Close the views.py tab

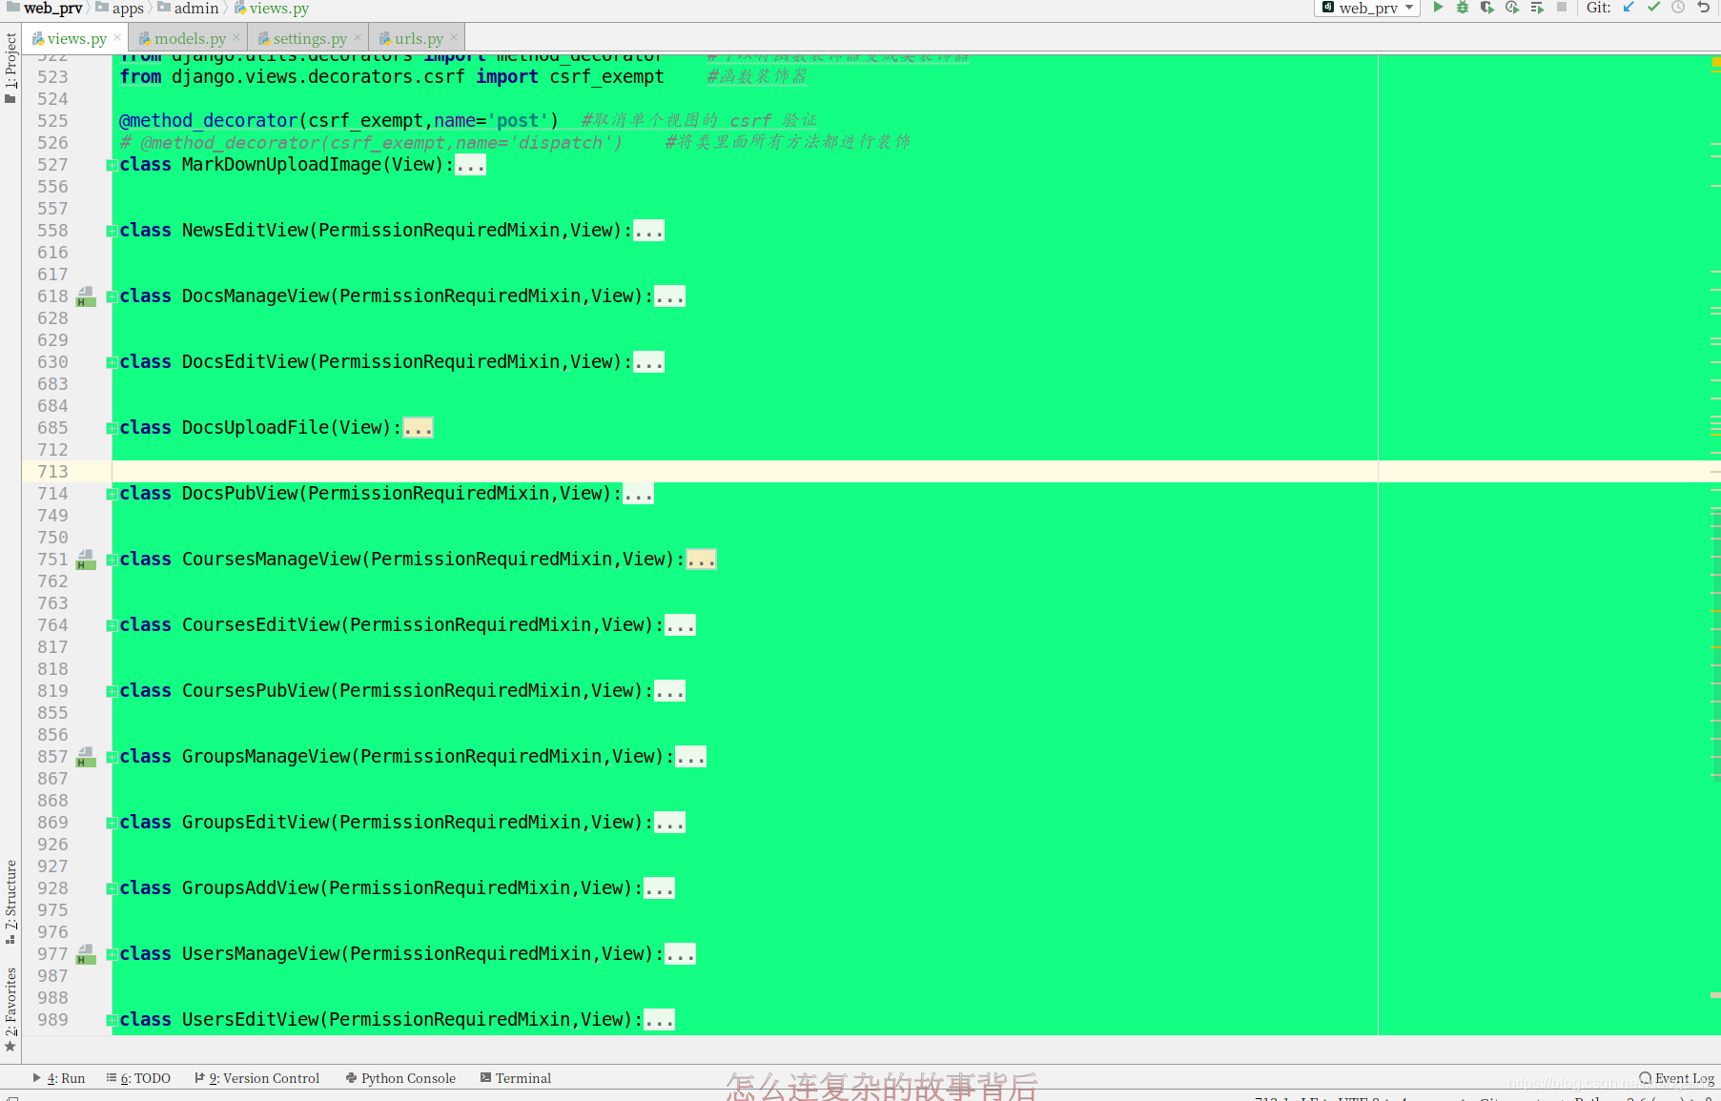coord(117,38)
